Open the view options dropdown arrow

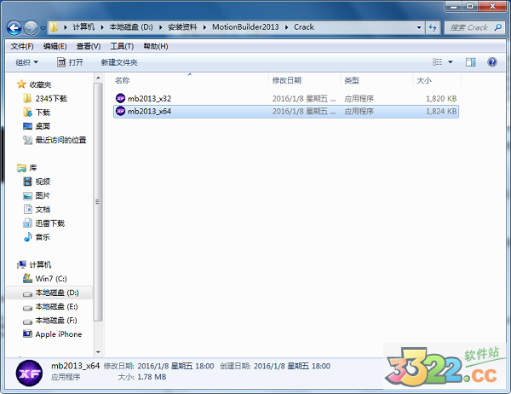(x=451, y=61)
